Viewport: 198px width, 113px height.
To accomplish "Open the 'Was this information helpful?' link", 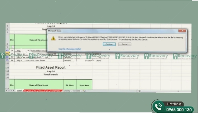I will pos(70,49).
